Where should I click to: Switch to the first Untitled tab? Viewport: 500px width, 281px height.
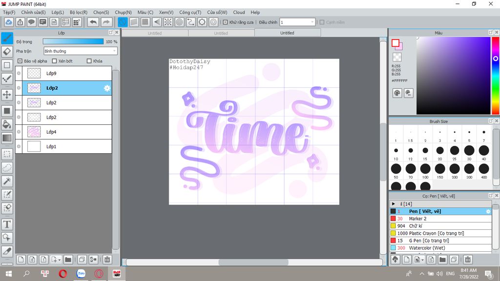coord(155,33)
